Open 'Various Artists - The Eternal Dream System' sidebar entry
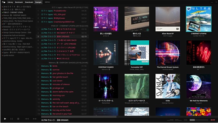 [x=18, y=21]
